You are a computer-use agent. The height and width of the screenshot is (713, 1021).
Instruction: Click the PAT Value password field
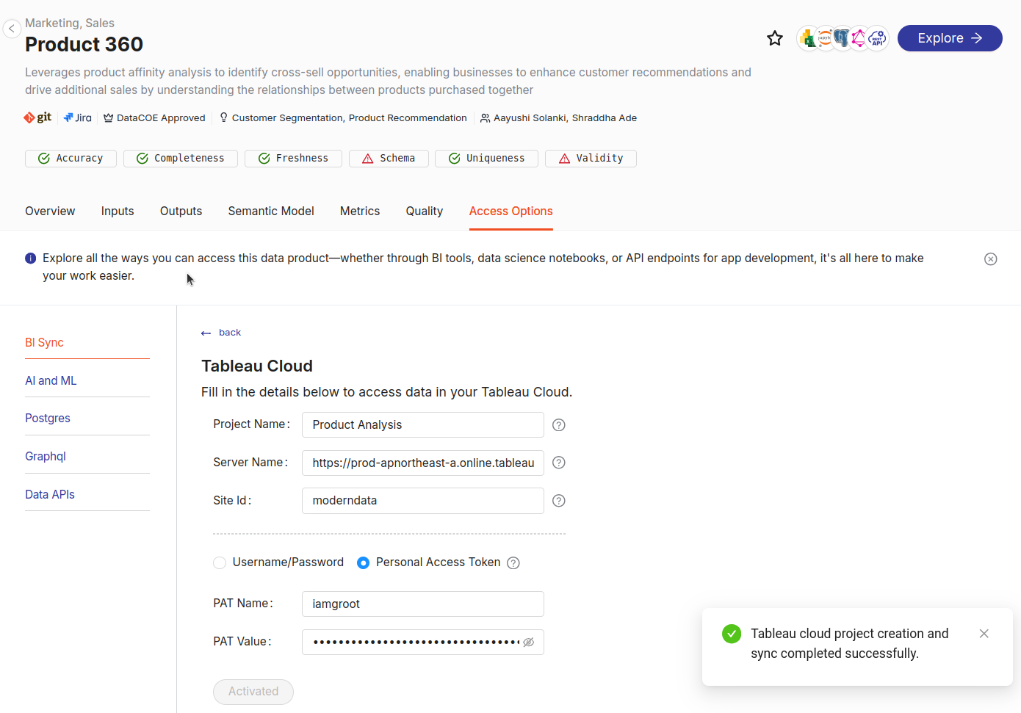coord(423,642)
